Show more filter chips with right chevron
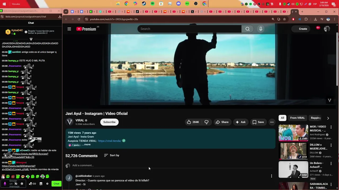 (x=328, y=118)
